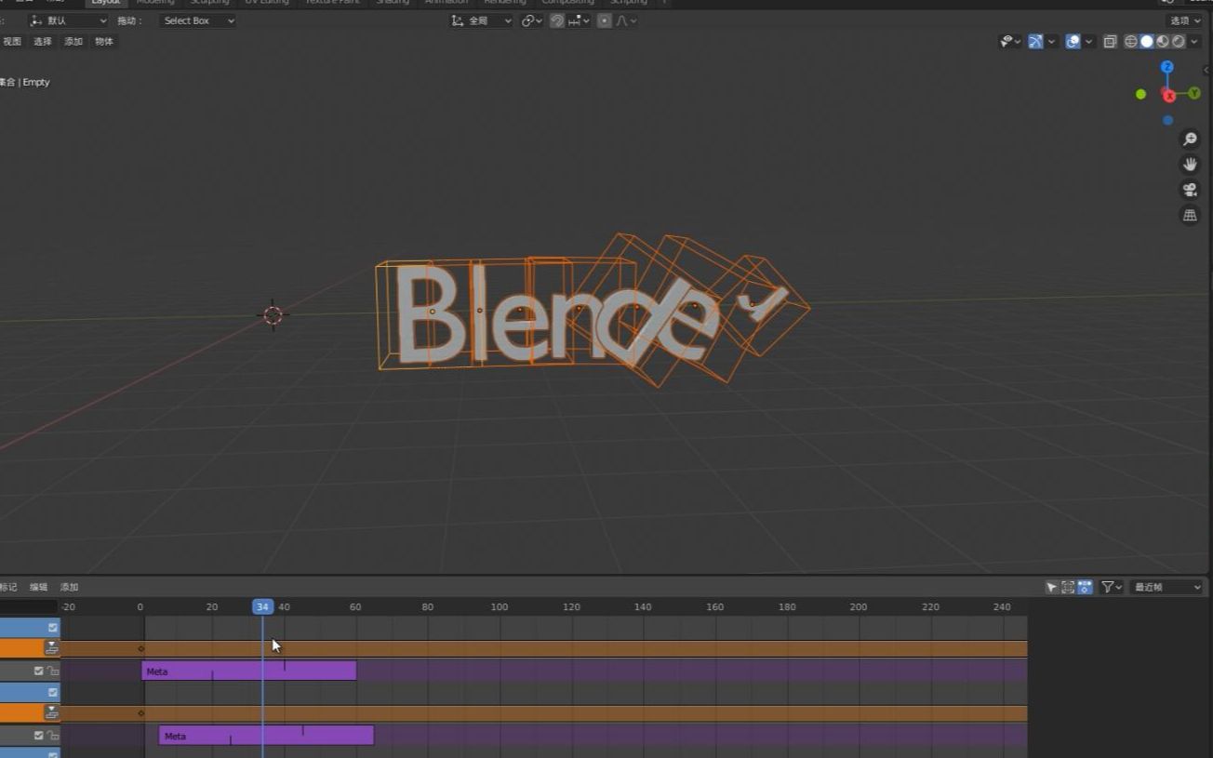The height and width of the screenshot is (758, 1213).
Task: Toggle checkbox on lower Meta track
Action: click(x=39, y=736)
